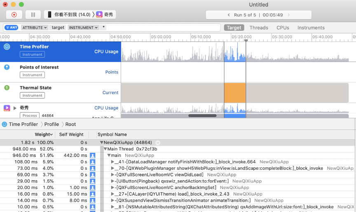
Task: Expand the UIButton(Pingback) qxswiz_sendAction row
Action: coord(112,181)
